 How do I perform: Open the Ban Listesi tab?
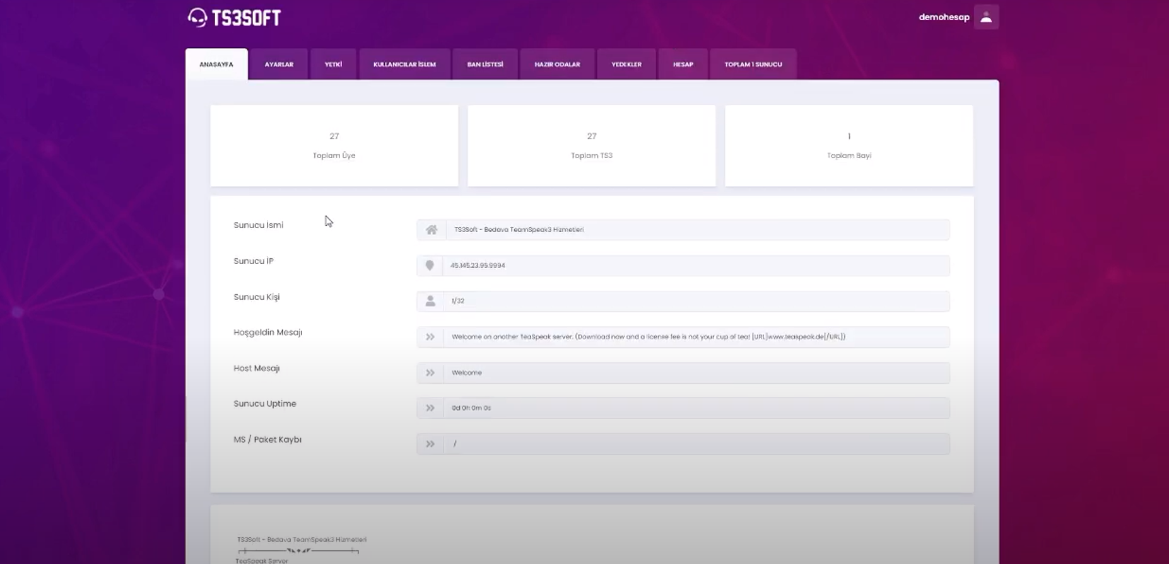point(485,64)
